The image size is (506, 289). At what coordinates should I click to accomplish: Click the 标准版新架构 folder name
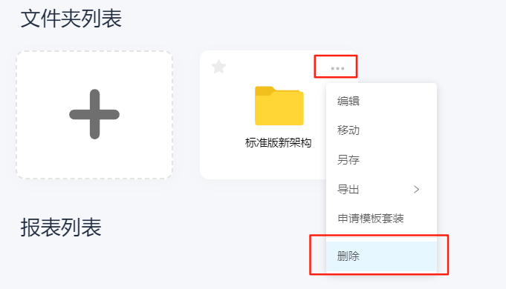pyautogui.click(x=278, y=142)
